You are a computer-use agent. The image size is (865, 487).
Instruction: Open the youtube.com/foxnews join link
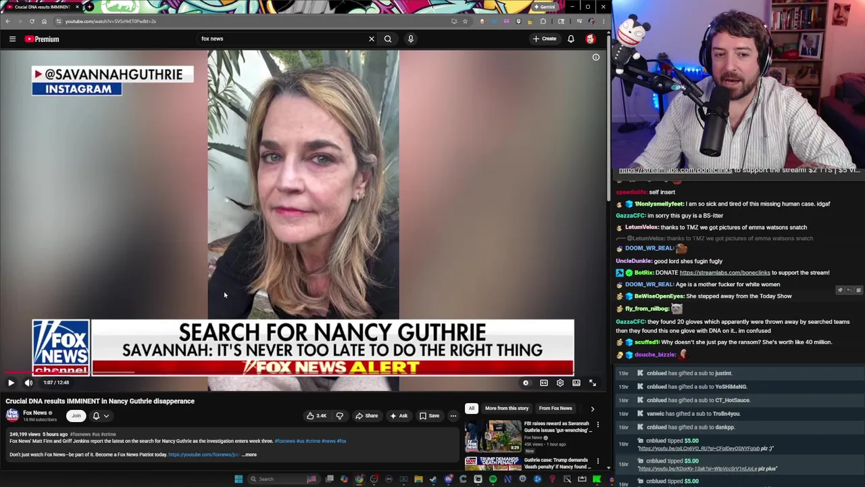click(203, 455)
